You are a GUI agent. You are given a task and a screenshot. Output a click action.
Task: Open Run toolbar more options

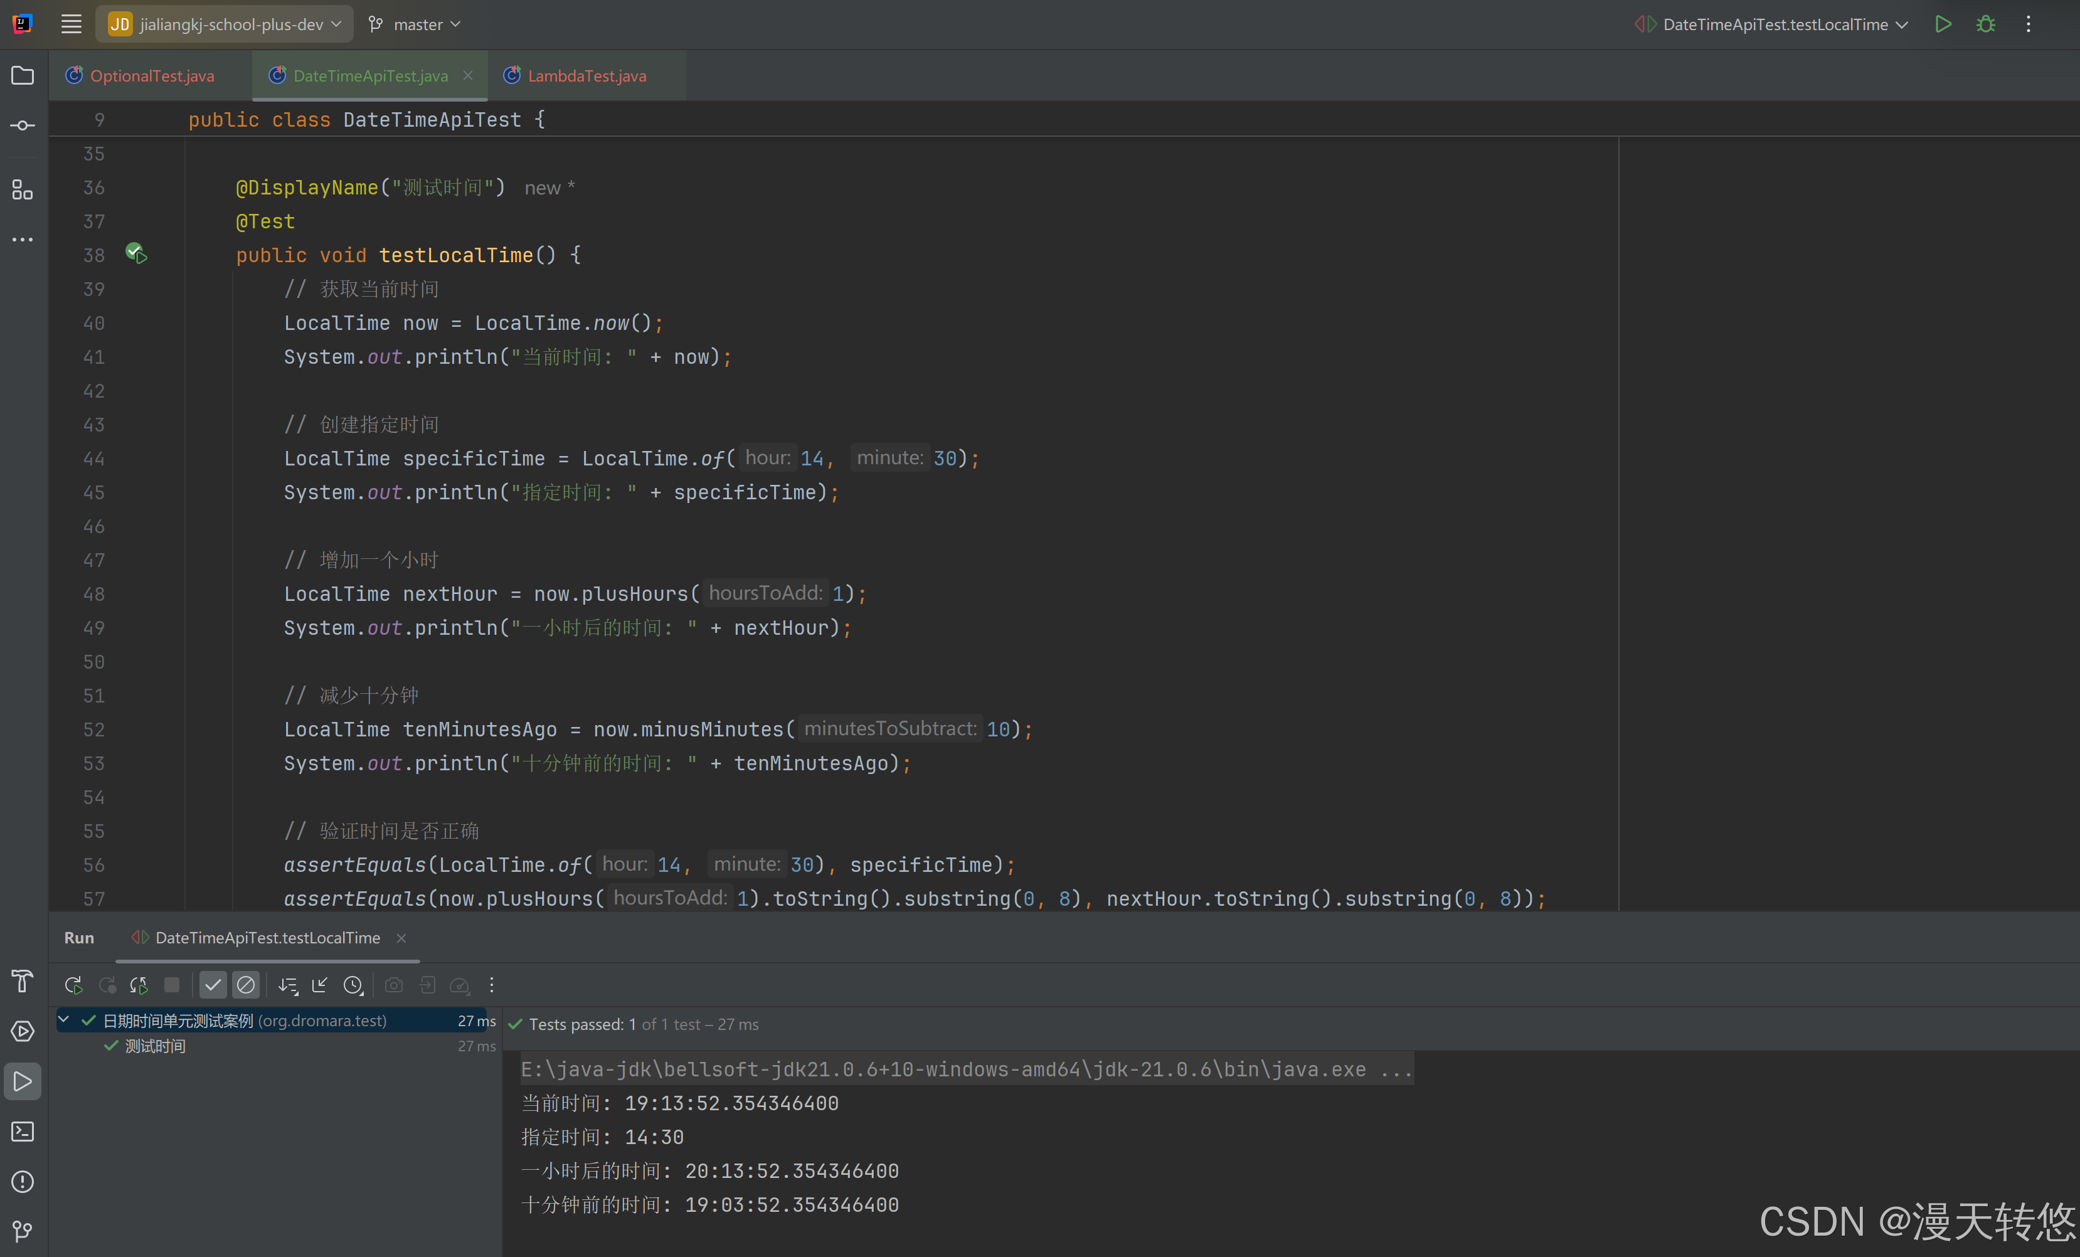coord(491,984)
